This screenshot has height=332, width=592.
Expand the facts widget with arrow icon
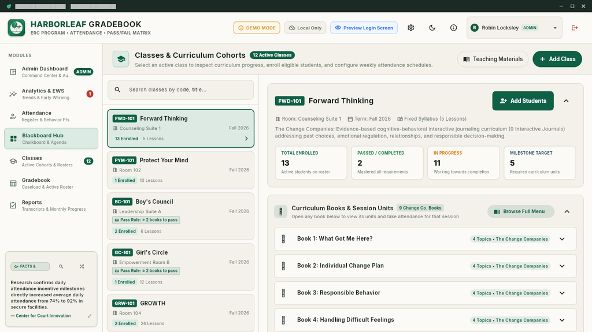tap(90, 316)
